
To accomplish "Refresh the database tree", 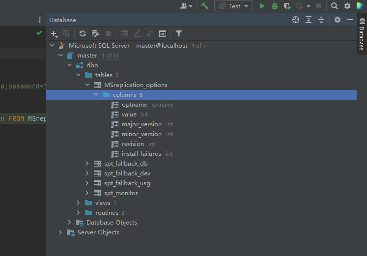I will pyautogui.click(x=83, y=33).
